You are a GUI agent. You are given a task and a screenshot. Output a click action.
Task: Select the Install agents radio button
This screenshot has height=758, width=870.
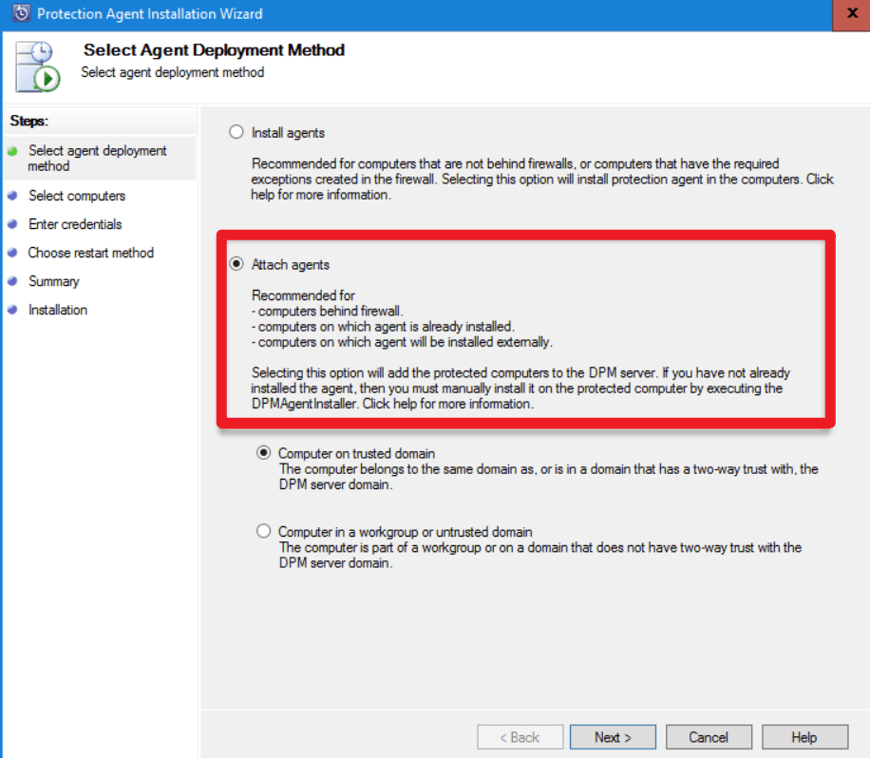click(236, 132)
